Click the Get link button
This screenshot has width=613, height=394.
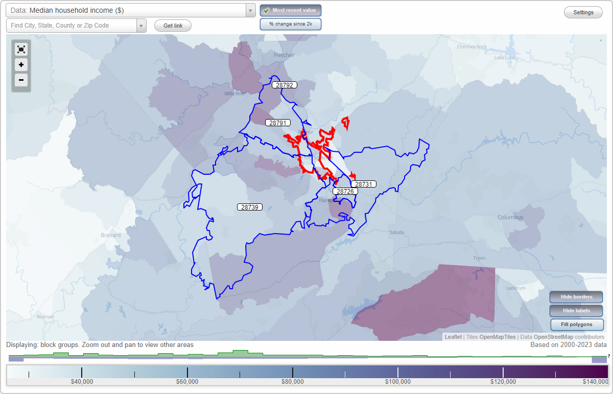(173, 26)
